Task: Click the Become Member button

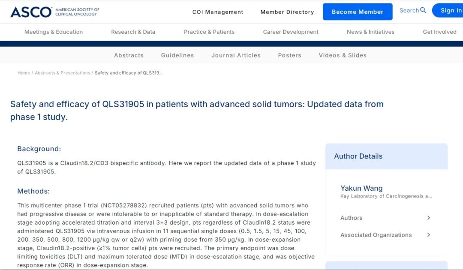Action: click(358, 12)
